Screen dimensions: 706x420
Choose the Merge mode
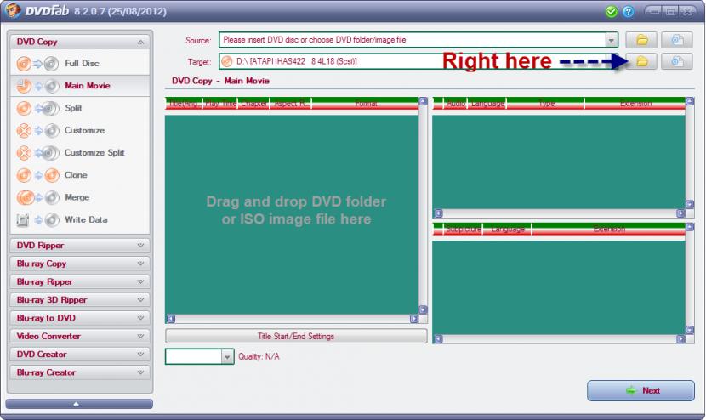[80, 197]
